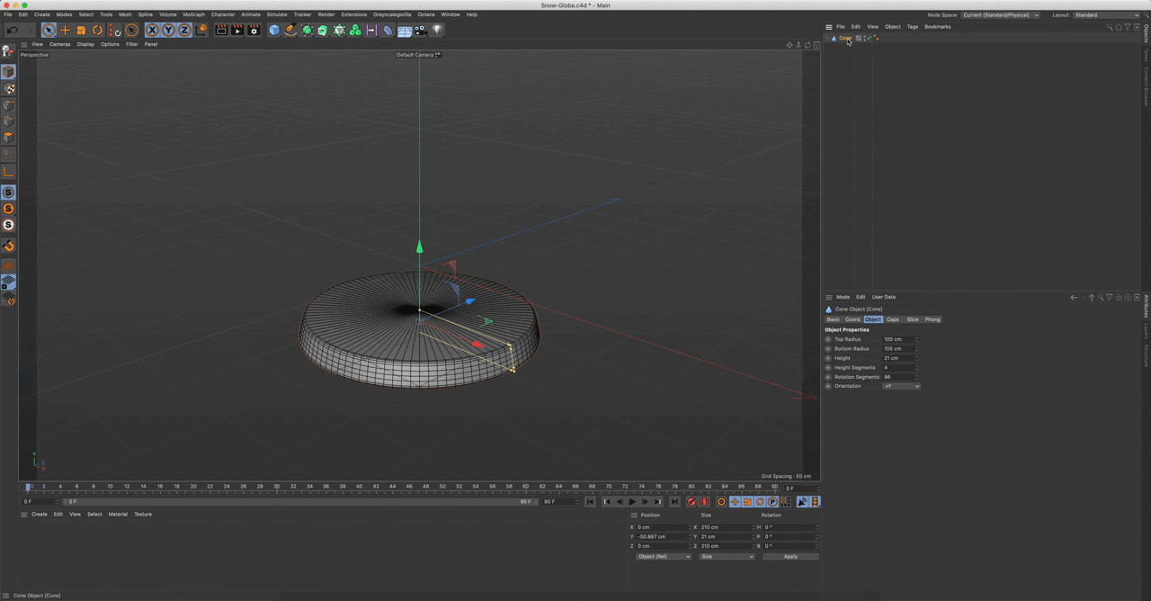Viewport: 1151px width, 601px height.
Task: Select the Scale tool in top toolbar
Action: [x=81, y=31]
